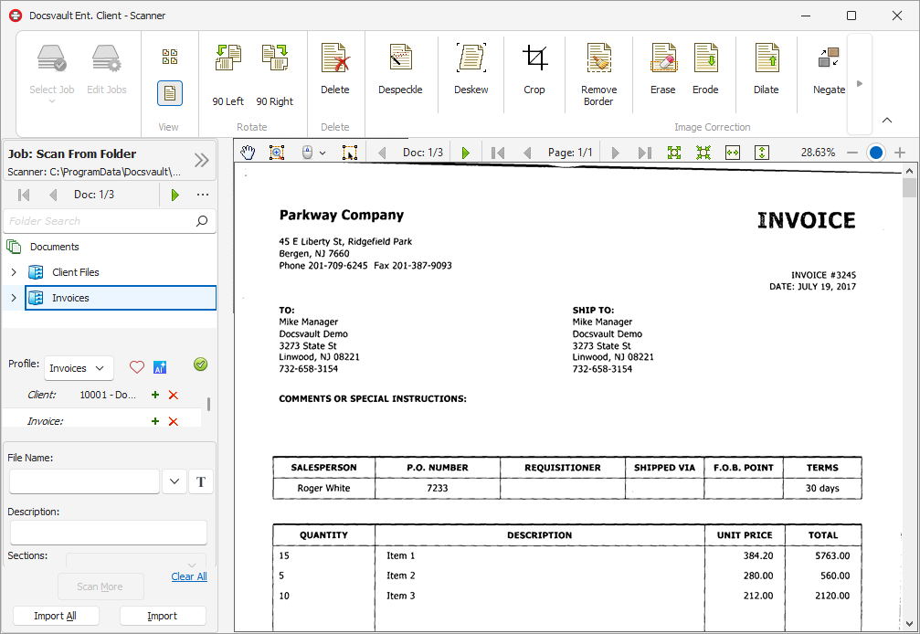Rotate the page 90 Left

tap(228, 75)
